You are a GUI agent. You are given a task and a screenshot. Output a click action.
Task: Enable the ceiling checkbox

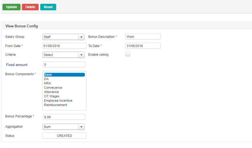(x=127, y=54)
